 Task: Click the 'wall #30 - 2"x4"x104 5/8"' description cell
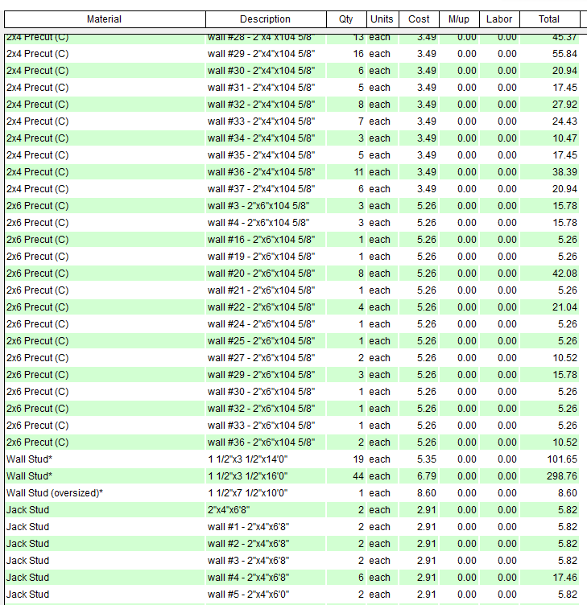(266, 71)
